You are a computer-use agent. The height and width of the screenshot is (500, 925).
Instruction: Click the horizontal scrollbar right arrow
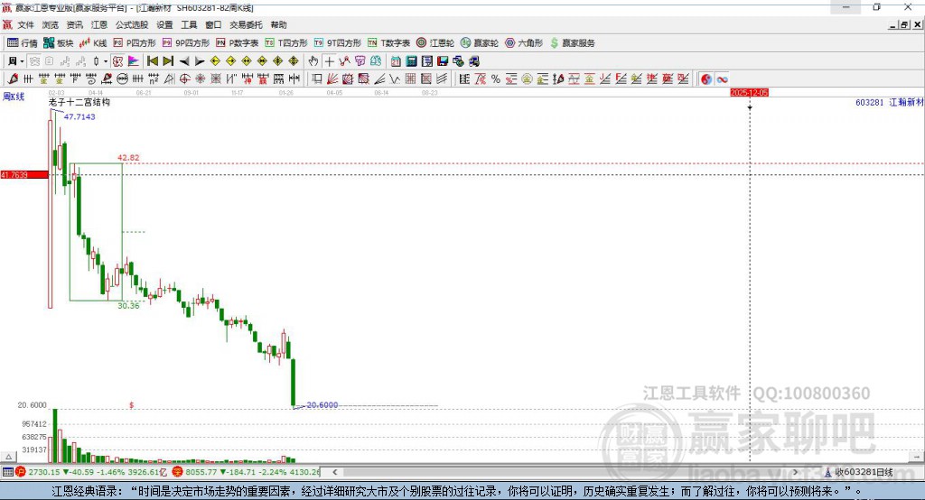(x=795, y=472)
